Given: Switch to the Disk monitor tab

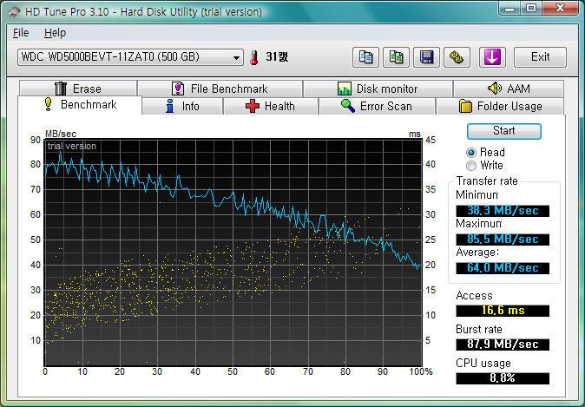Looking at the screenshot, I should click(378, 89).
